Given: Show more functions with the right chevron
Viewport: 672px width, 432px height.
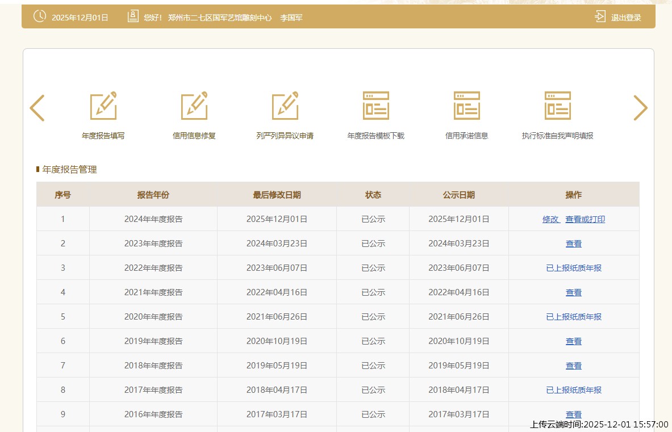Looking at the screenshot, I should 640,108.
